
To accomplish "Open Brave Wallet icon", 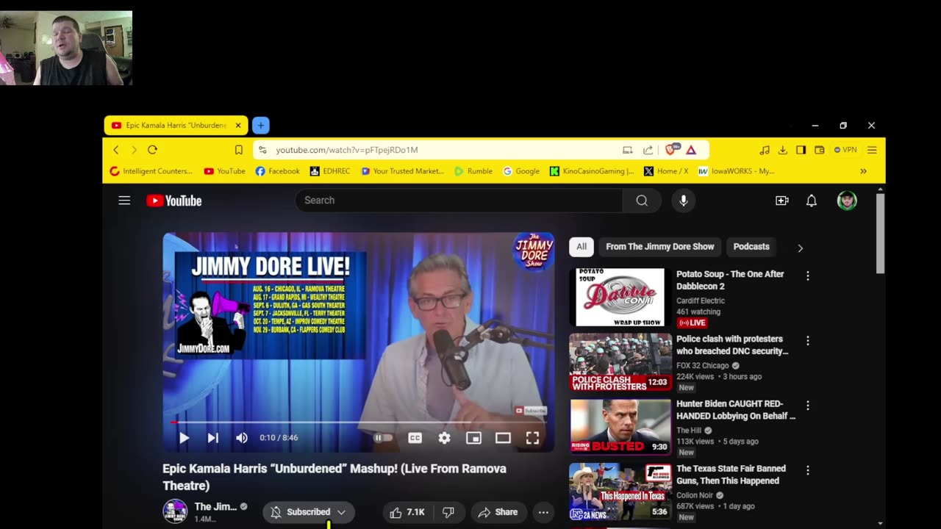I will coord(819,150).
